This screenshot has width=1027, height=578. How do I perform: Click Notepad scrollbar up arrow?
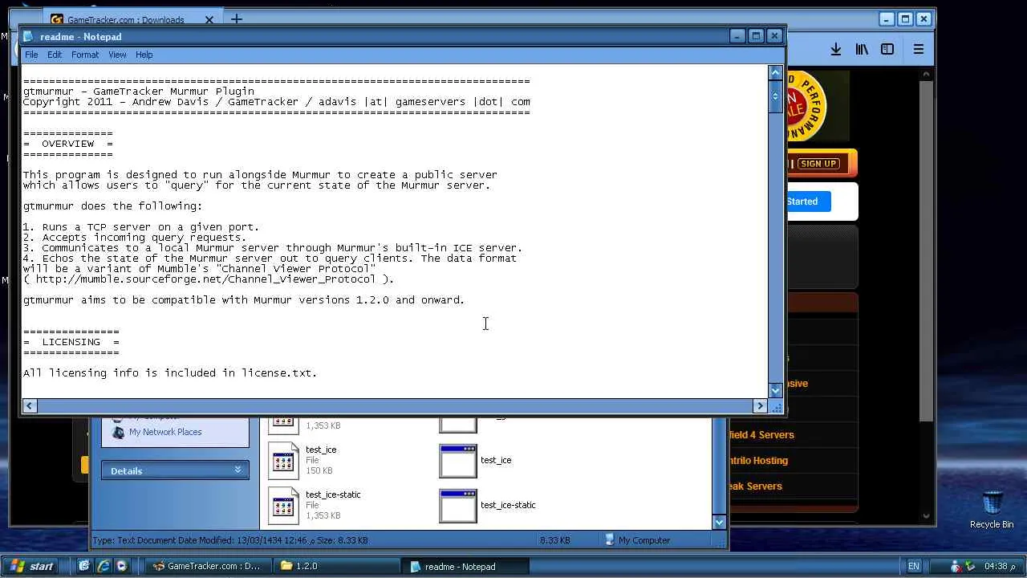pyautogui.click(x=775, y=72)
